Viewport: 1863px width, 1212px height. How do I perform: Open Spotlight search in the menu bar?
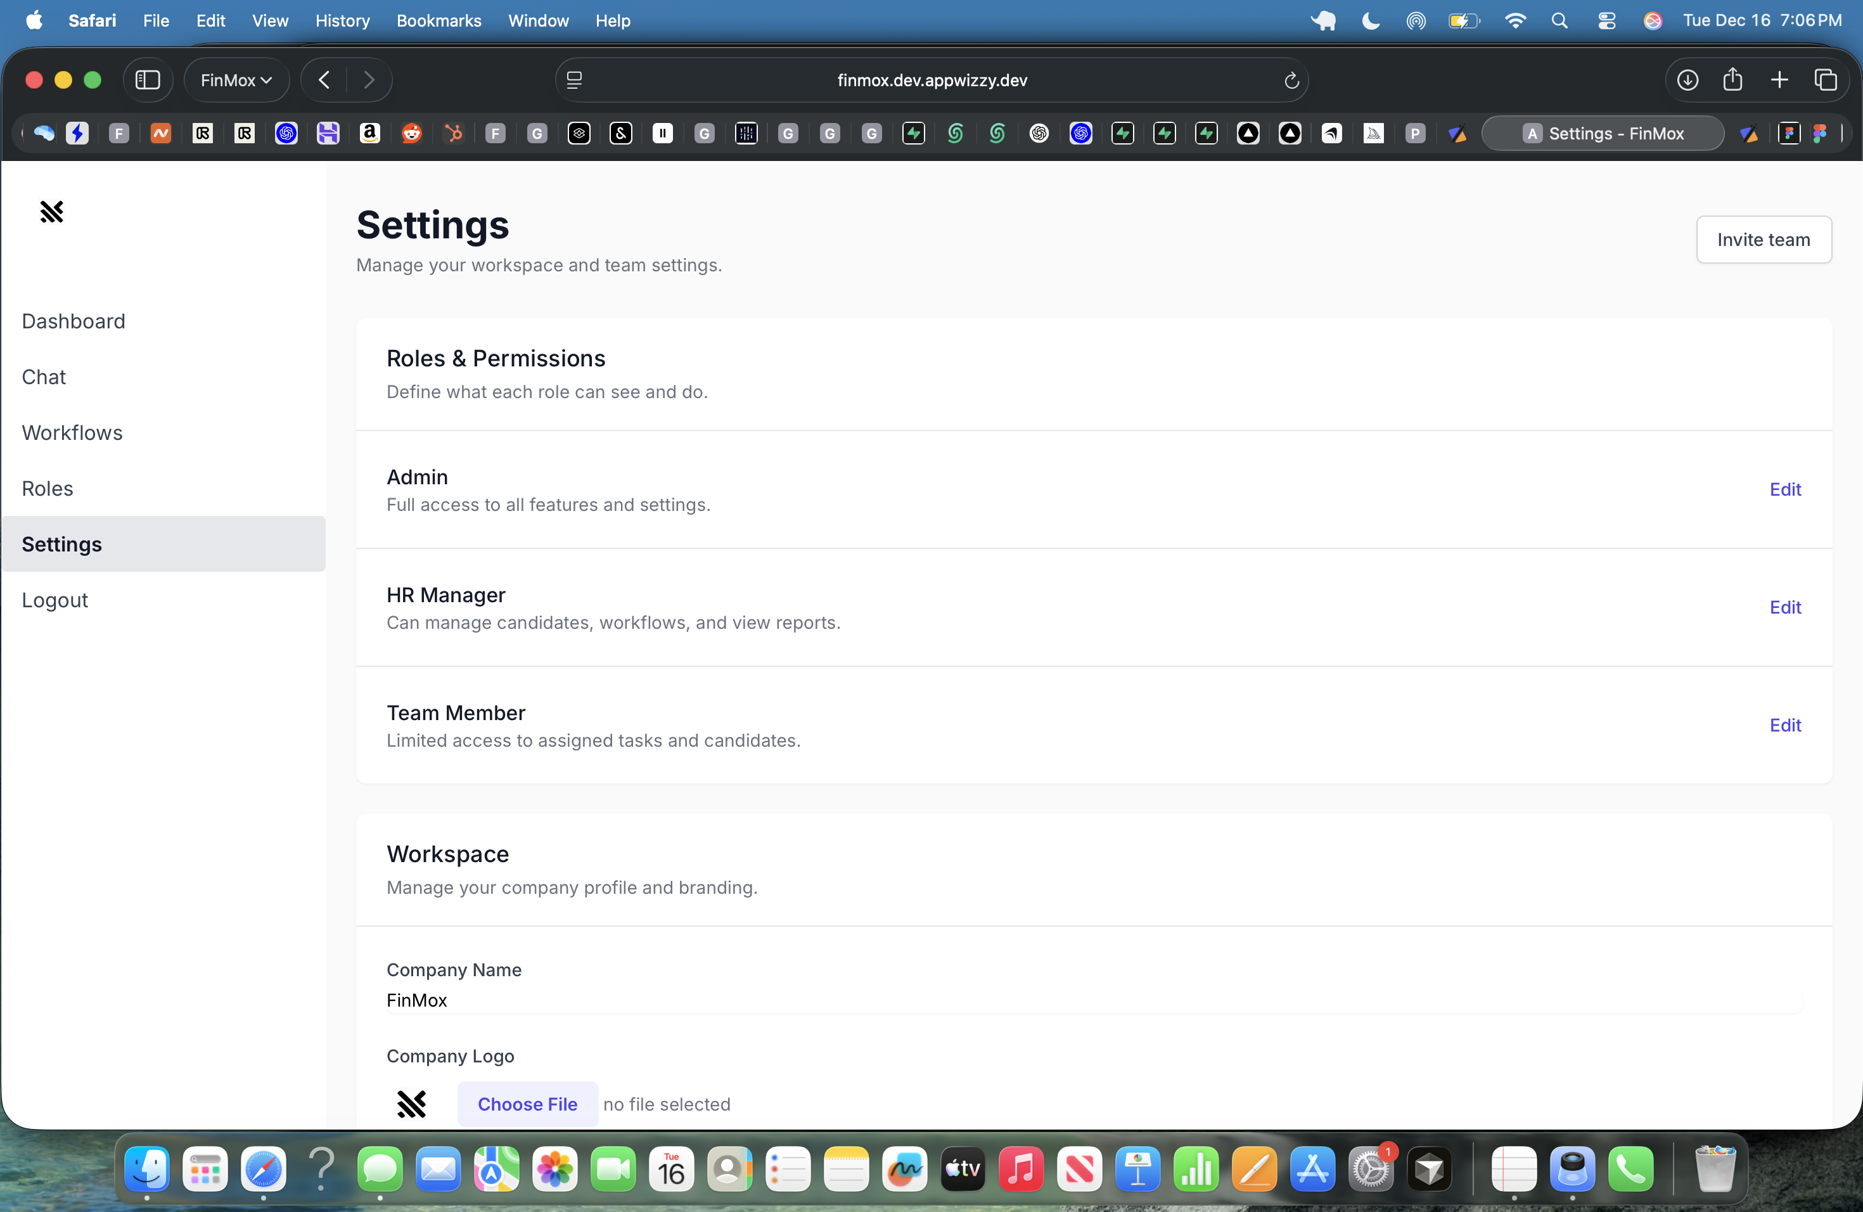click(x=1559, y=21)
